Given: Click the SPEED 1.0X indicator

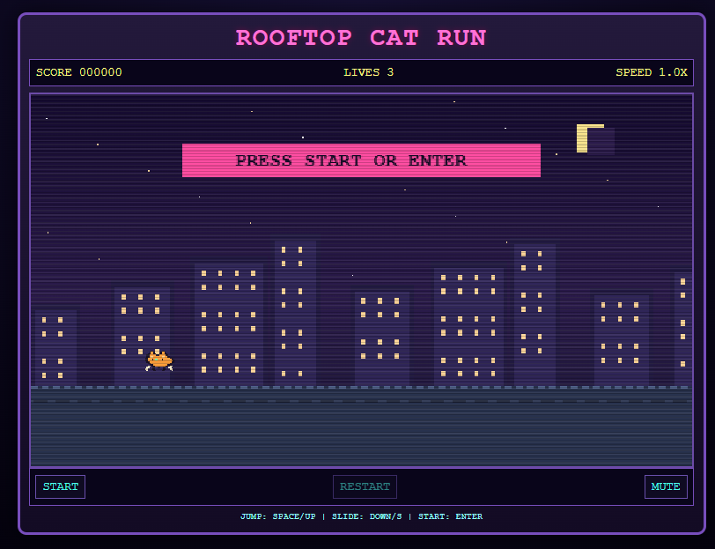Looking at the screenshot, I should (x=652, y=72).
